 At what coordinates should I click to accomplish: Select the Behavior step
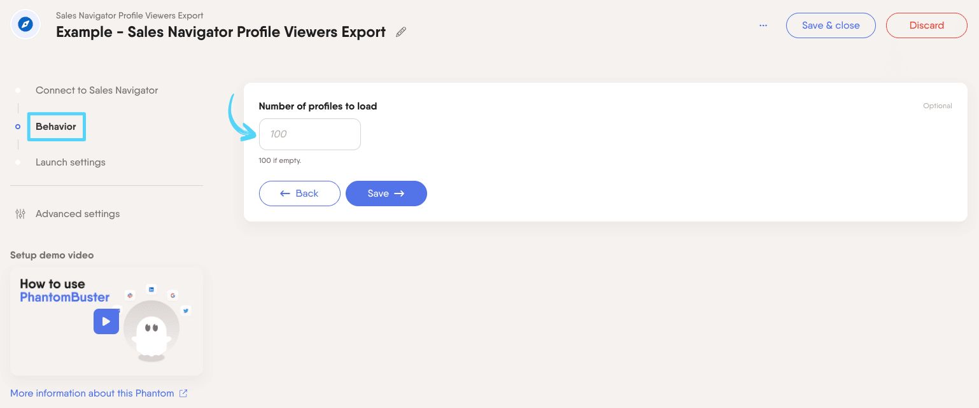click(56, 127)
